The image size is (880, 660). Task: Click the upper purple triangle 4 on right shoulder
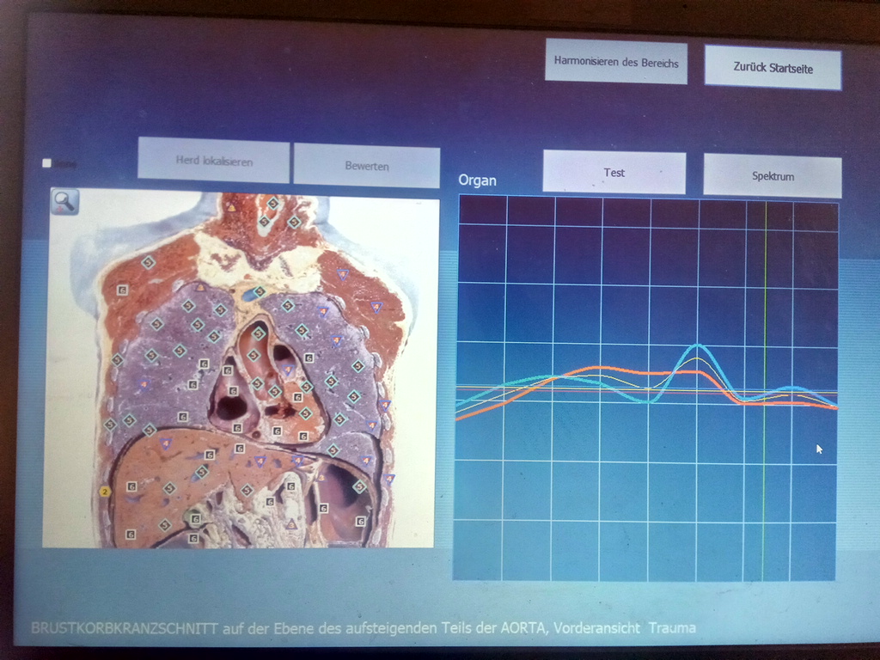click(343, 274)
